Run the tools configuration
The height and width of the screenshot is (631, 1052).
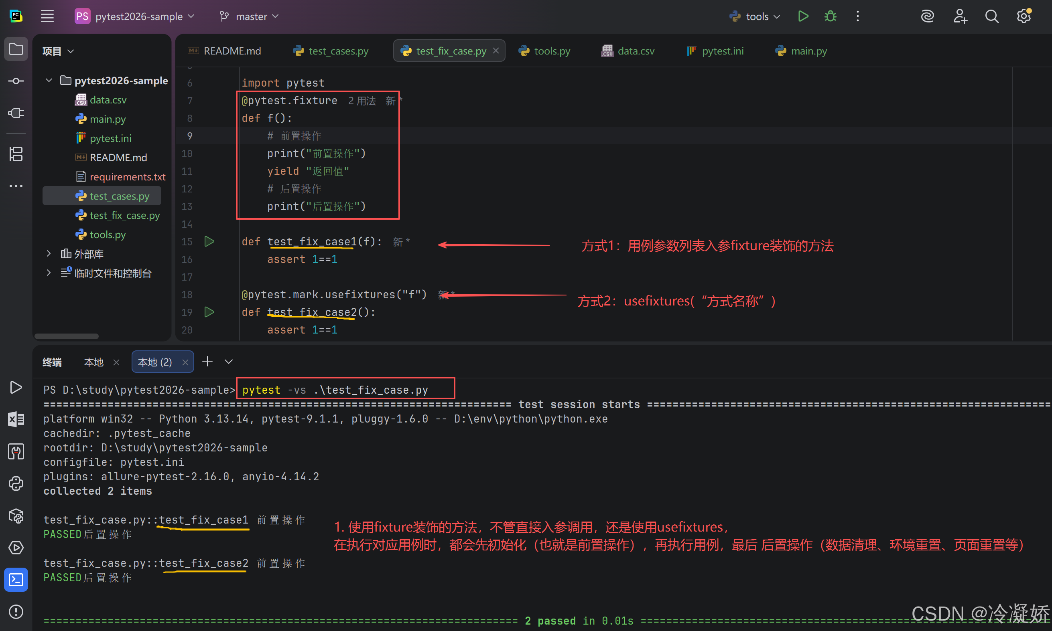click(x=803, y=16)
